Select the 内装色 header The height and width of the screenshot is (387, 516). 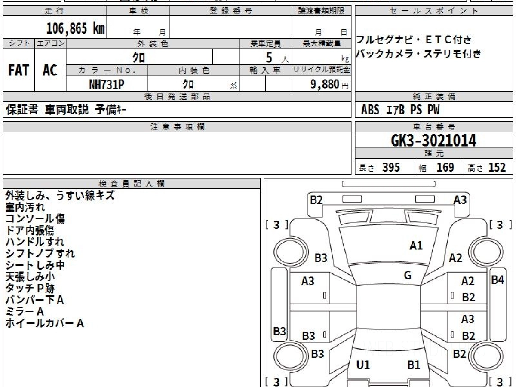(x=193, y=70)
